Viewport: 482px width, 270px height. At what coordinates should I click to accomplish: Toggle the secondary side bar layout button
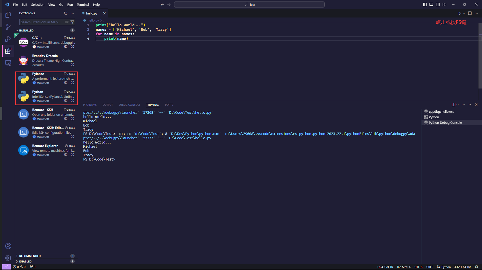click(x=438, y=4)
